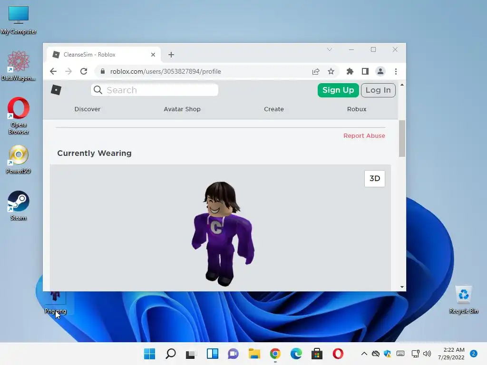Screen dimensions: 487x365
Task: Click Chrome icon on taskbar
Action: click(x=275, y=354)
